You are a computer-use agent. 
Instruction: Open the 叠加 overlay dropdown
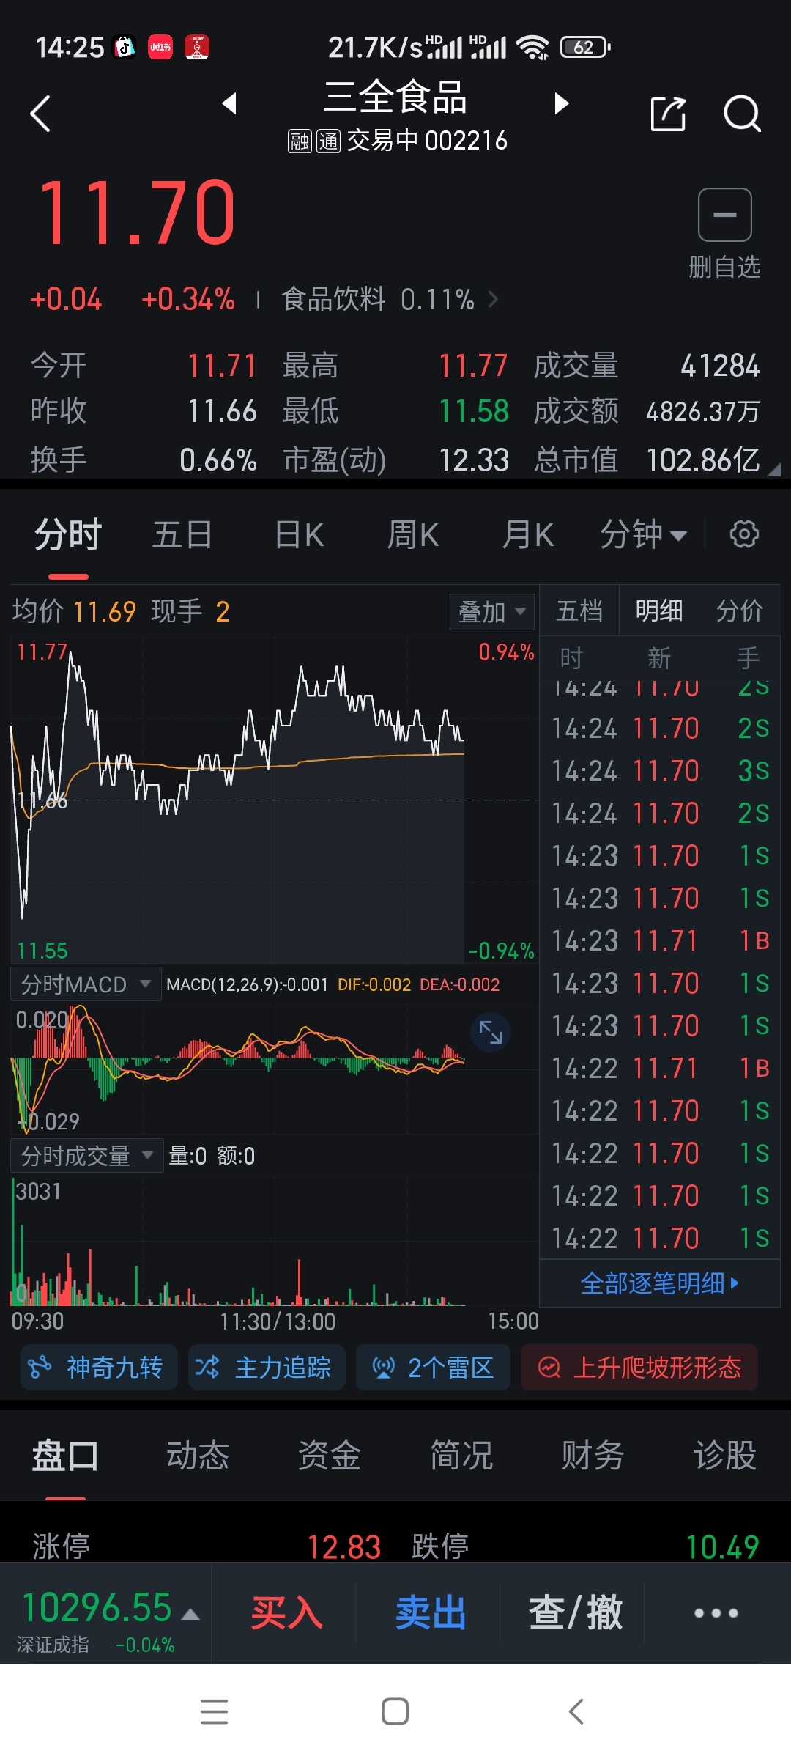pyautogui.click(x=491, y=611)
